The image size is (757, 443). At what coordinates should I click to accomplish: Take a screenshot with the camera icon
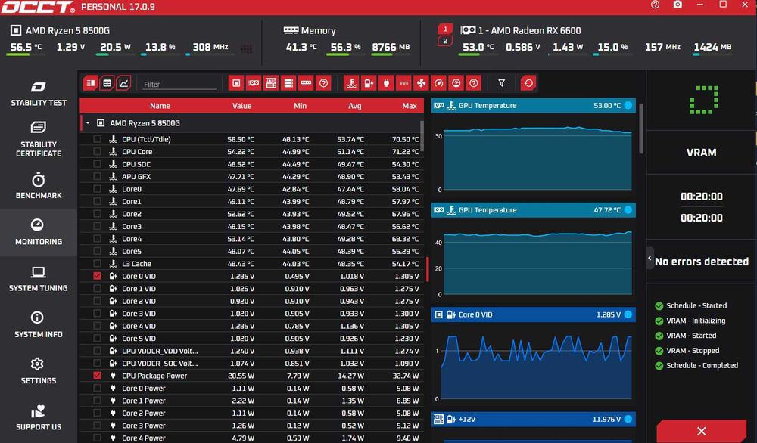click(678, 5)
